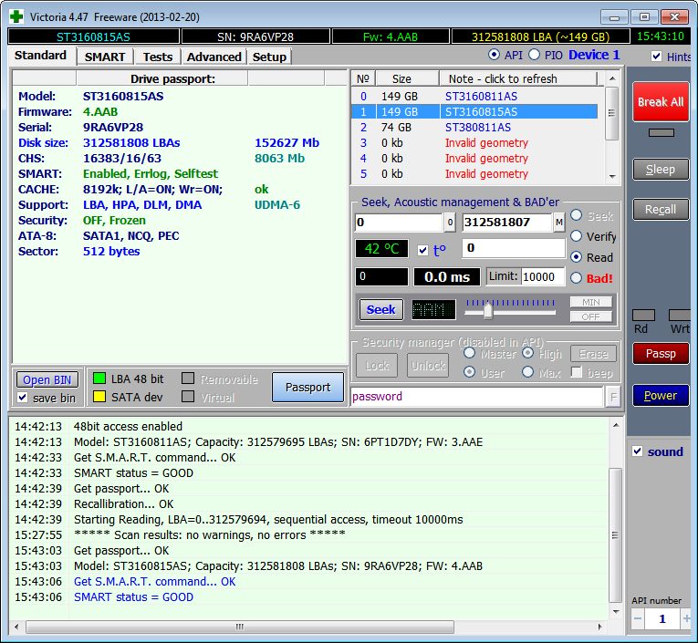Image resolution: width=698 pixels, height=643 pixels.
Task: Click the minus API number stepper
Action: pyautogui.click(x=638, y=618)
